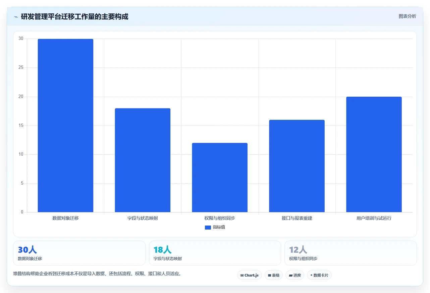Click the 18人 figure in second card
The width and height of the screenshot is (430, 293).
click(162, 250)
